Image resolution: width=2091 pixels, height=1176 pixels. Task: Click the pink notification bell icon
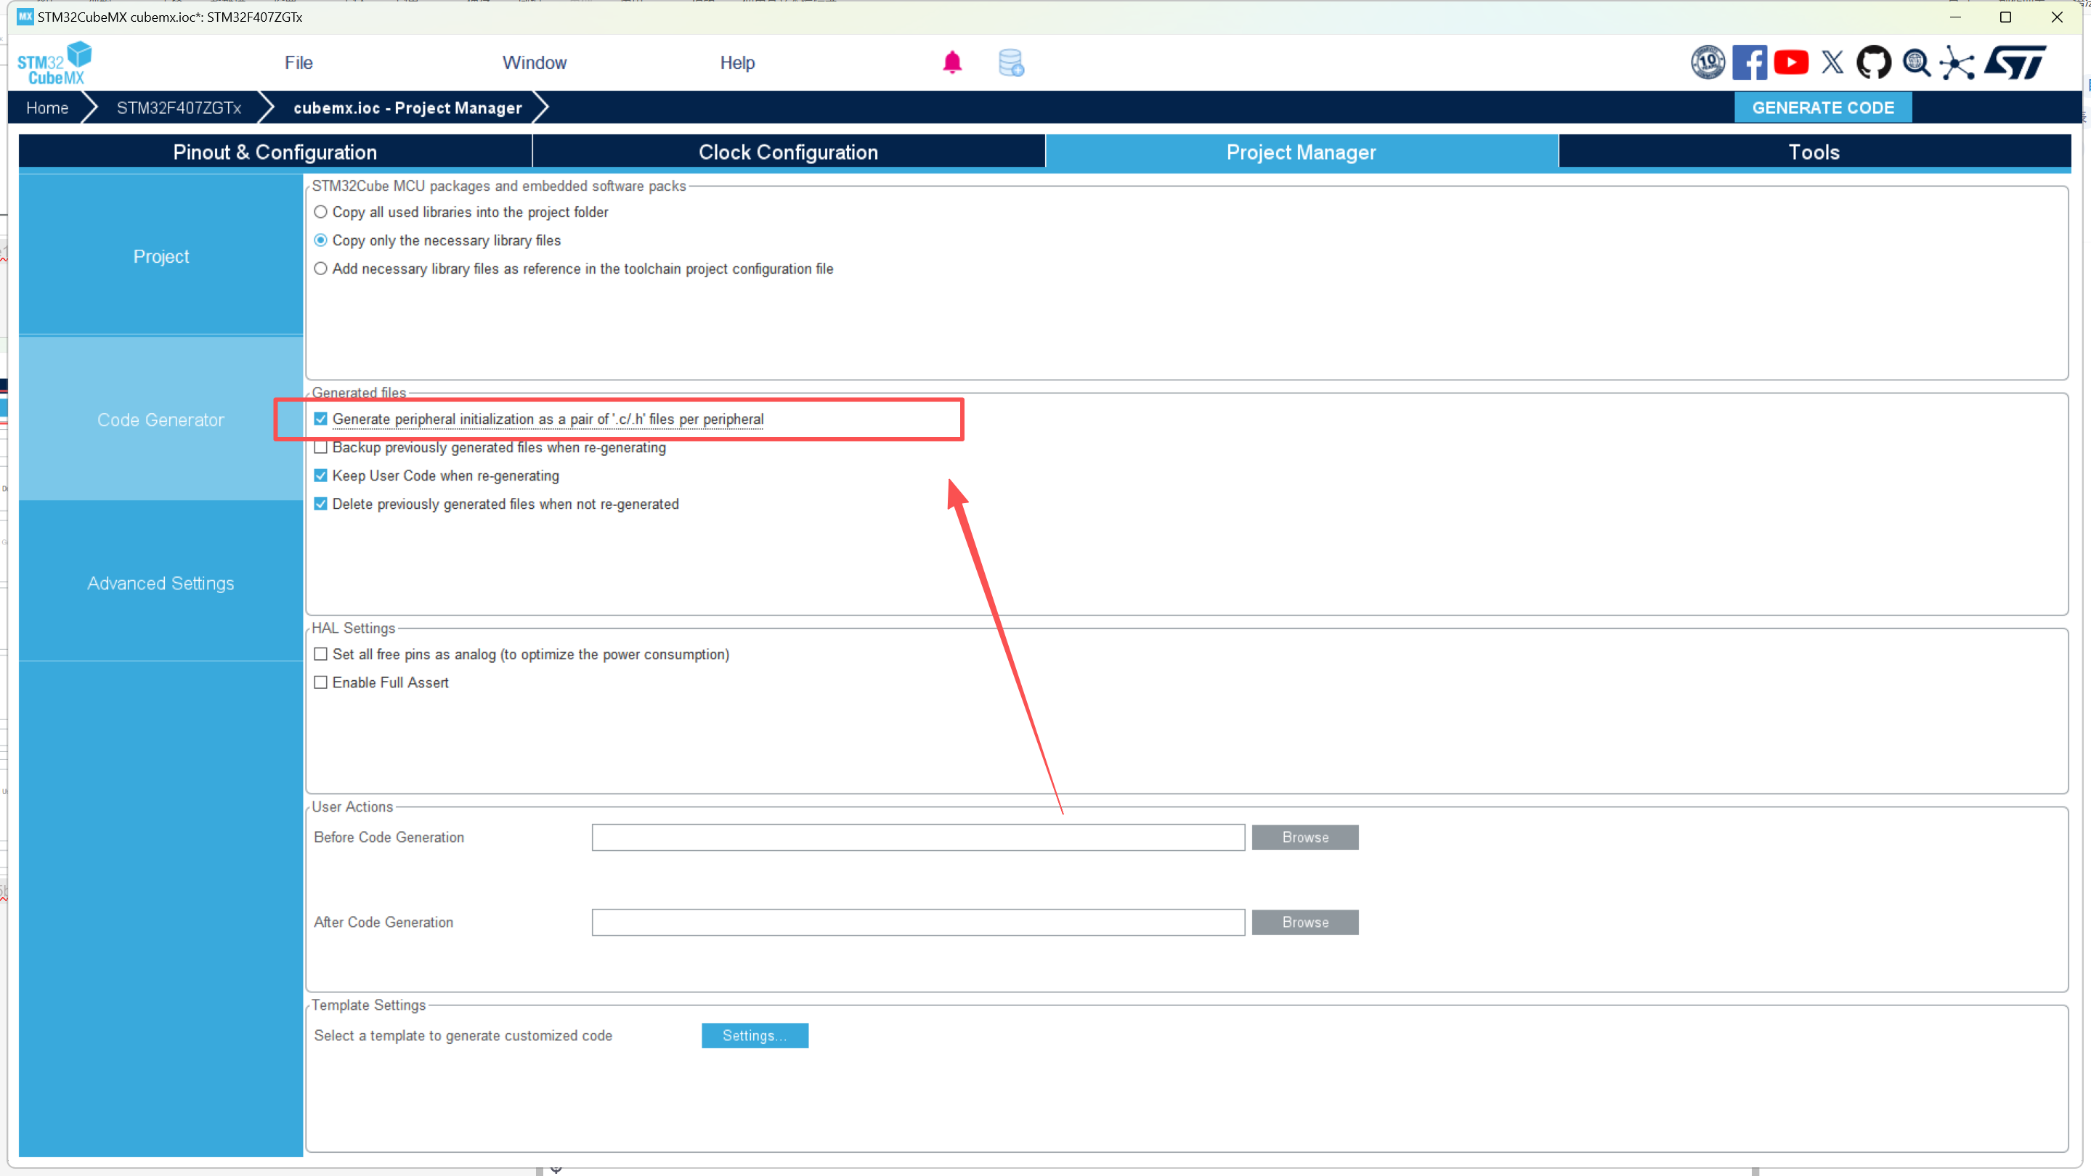pos(951,62)
